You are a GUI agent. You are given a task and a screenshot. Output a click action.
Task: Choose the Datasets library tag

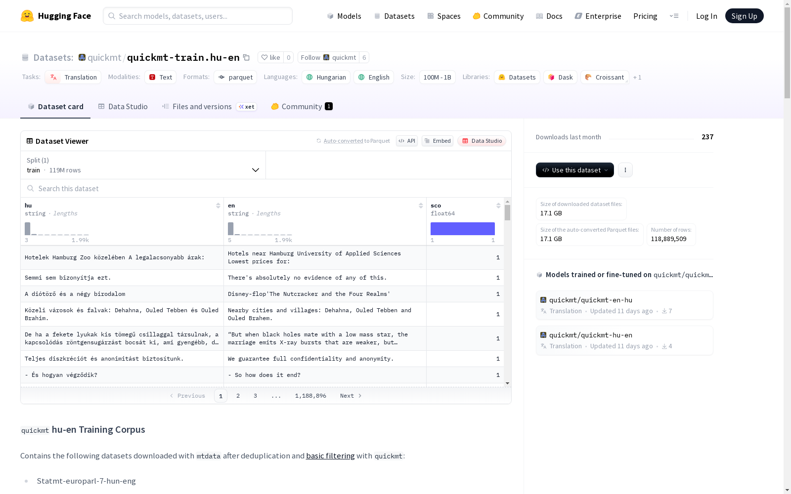[x=517, y=77]
